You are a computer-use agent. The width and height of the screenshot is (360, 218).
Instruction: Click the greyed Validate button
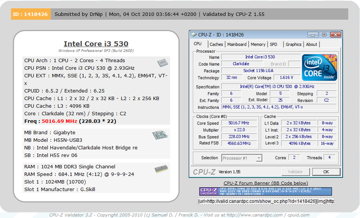295,172
